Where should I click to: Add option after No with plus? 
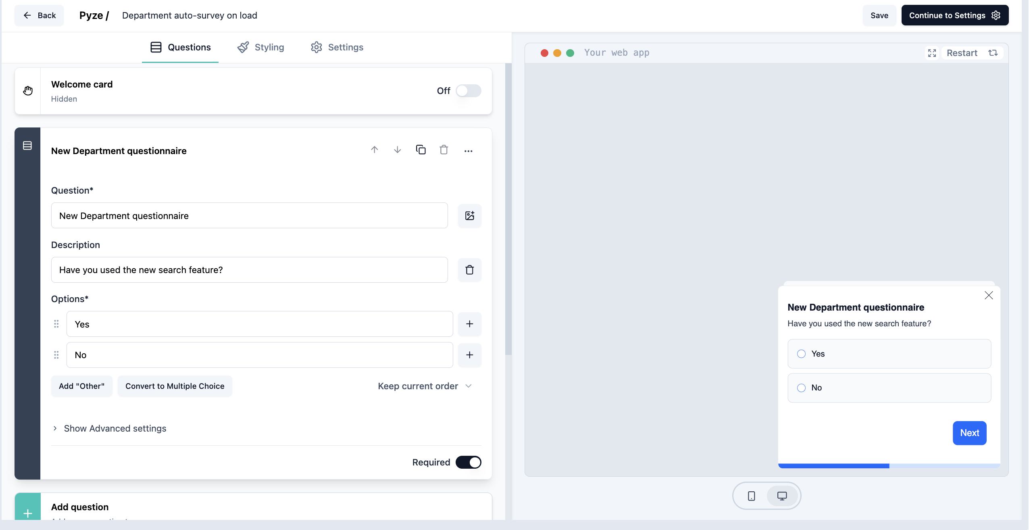click(x=470, y=355)
